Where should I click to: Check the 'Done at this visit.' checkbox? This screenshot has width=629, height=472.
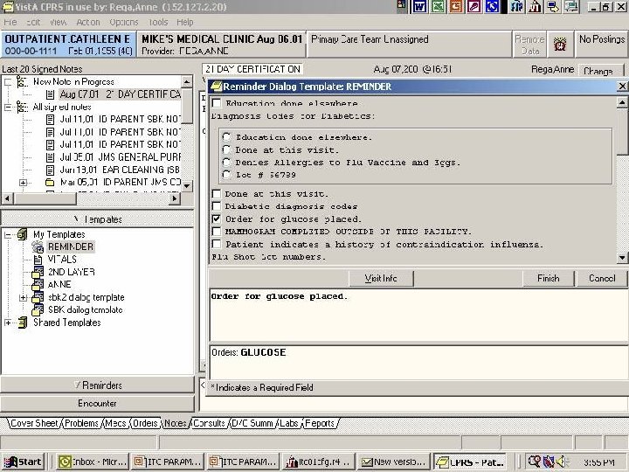[x=217, y=194]
